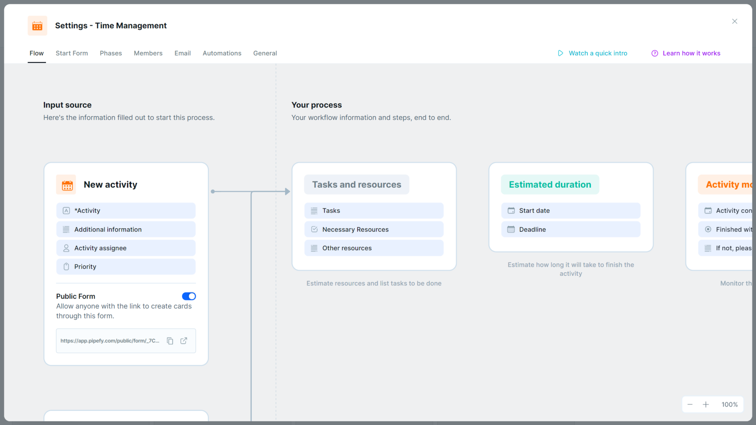Click the orange calendar pipe icon in header
The height and width of the screenshot is (425, 756).
[x=37, y=26]
